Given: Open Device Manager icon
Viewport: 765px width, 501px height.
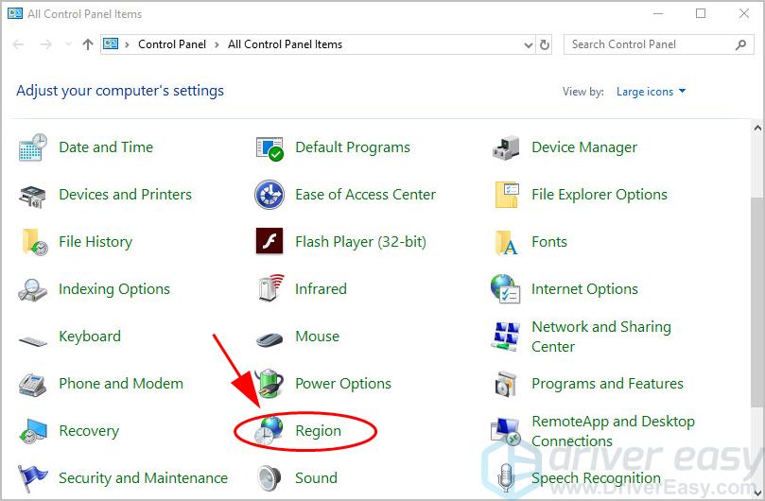Looking at the screenshot, I should click(506, 147).
